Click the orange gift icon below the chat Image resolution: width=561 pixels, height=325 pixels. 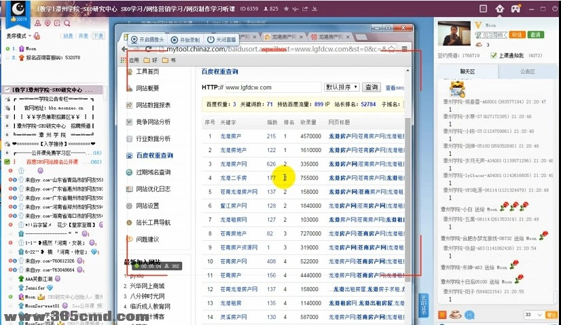coord(443,315)
